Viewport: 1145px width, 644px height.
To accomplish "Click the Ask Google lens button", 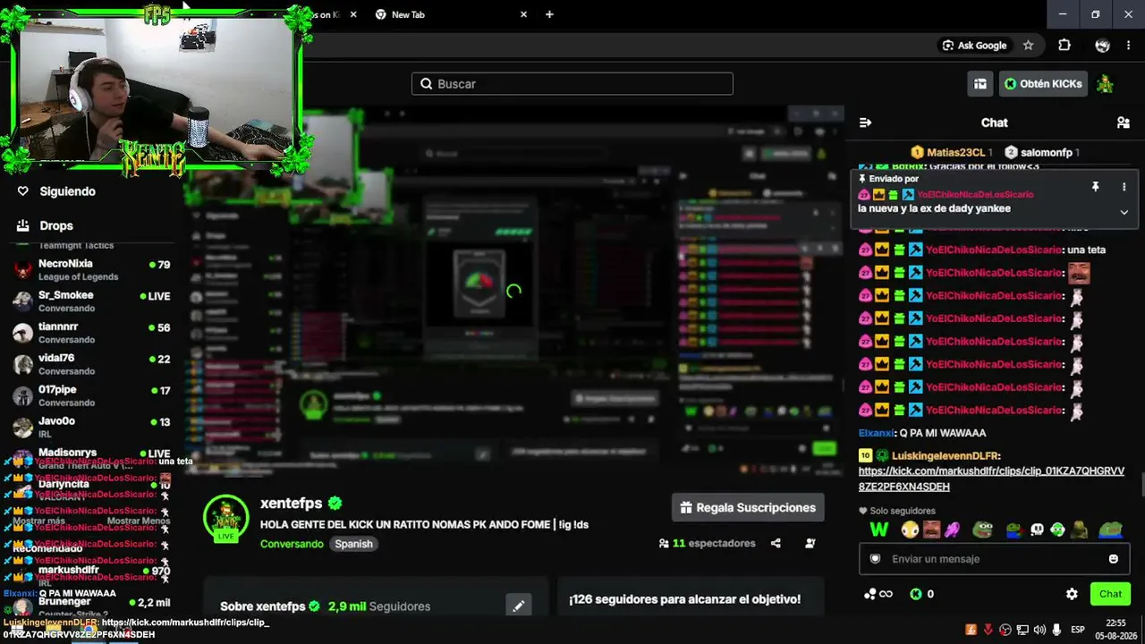I will [x=974, y=46].
